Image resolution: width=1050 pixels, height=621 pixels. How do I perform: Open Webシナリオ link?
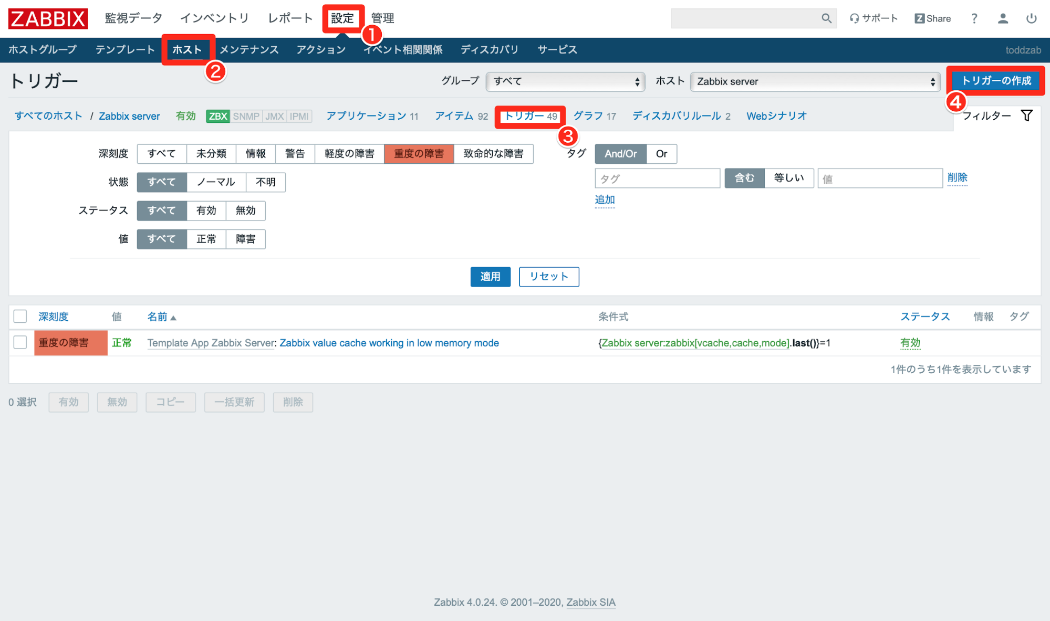[776, 116]
